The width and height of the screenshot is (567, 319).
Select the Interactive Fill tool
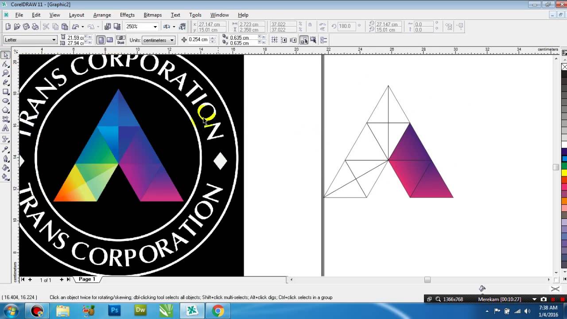click(6, 177)
